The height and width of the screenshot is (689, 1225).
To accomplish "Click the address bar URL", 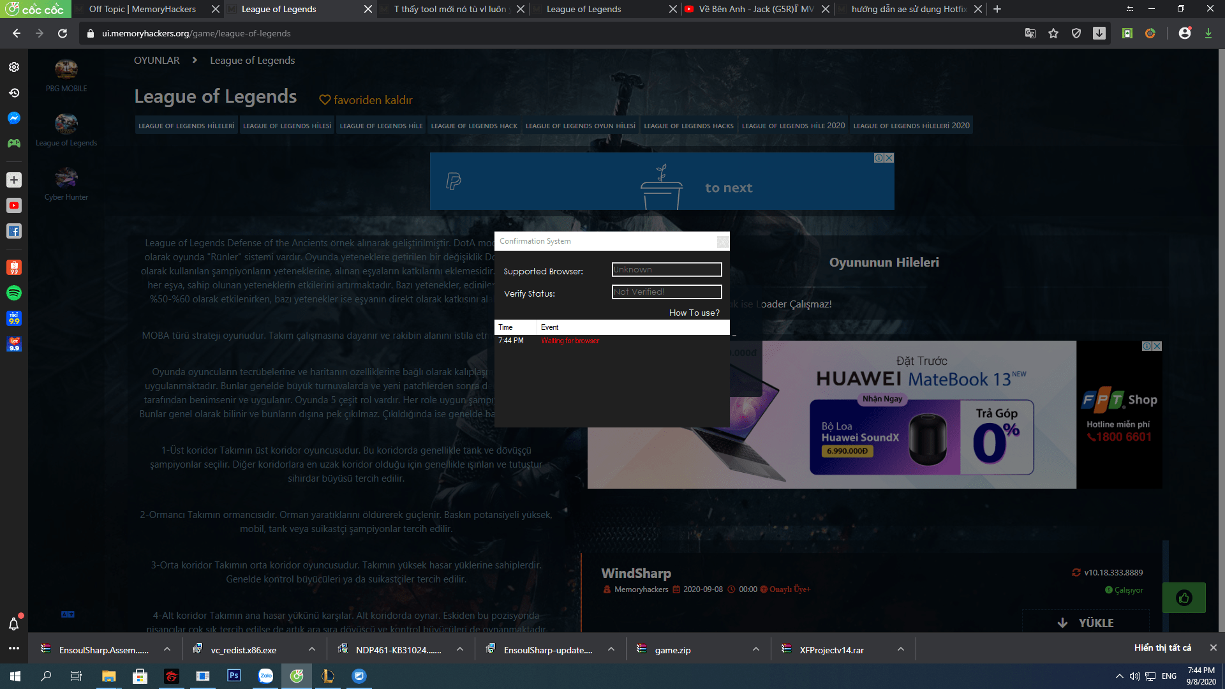I will coord(196,33).
